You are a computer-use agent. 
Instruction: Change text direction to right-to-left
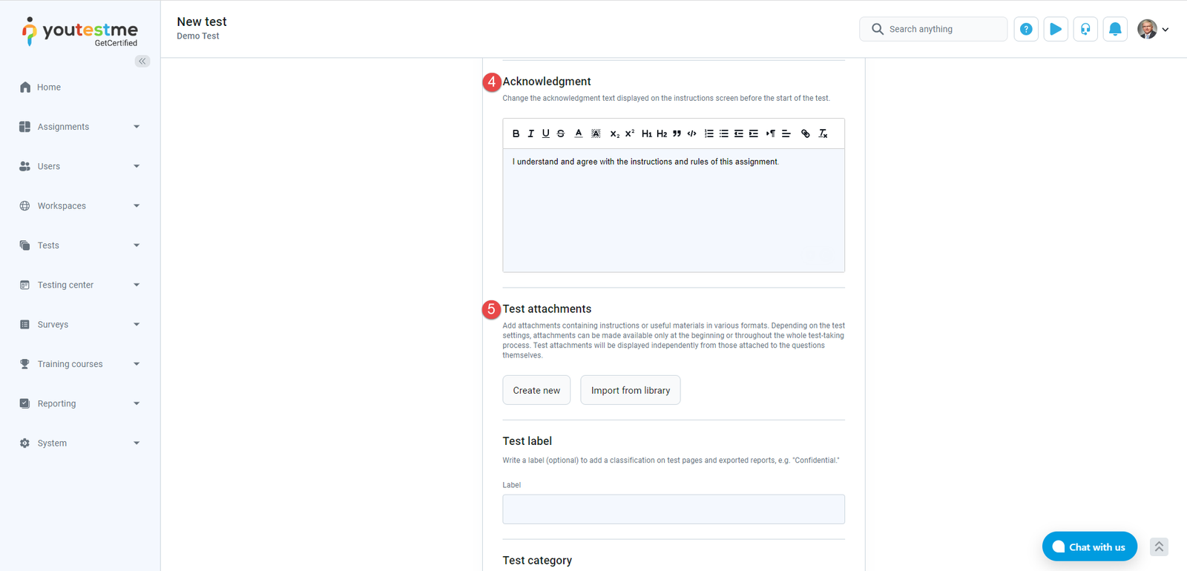771,133
